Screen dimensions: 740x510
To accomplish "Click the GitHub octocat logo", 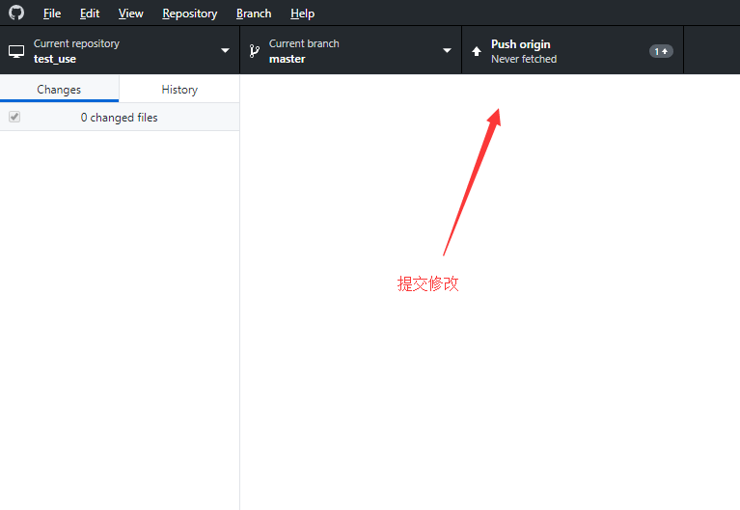I will (x=16, y=13).
